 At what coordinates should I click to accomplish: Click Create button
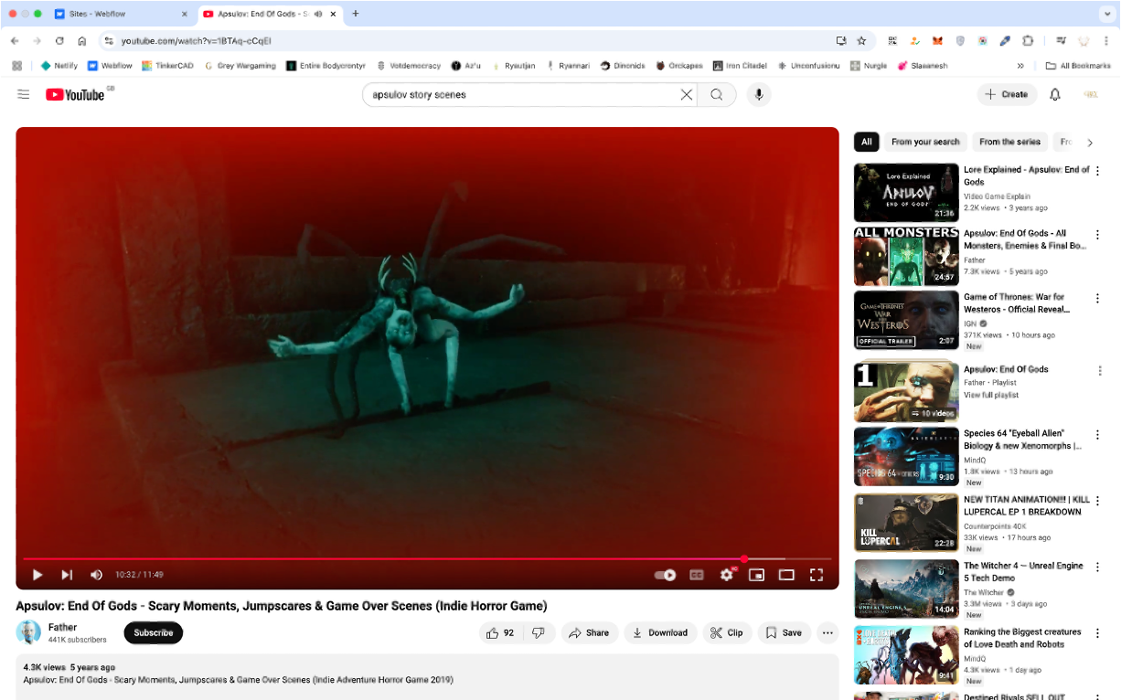pos(1006,94)
